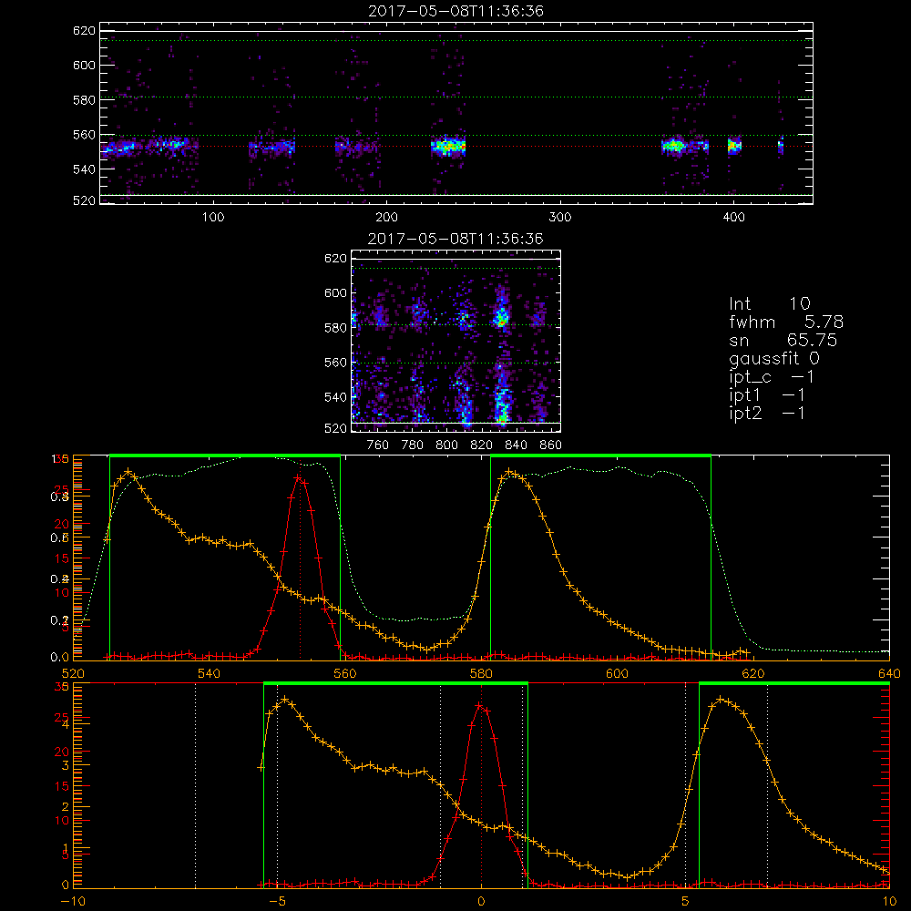
Task: Select the 'ipt1 -1' readout line
Action: coord(767,395)
